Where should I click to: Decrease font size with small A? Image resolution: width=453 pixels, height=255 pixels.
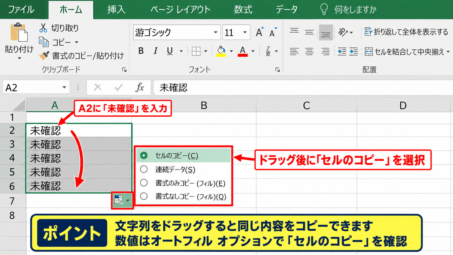click(x=273, y=32)
